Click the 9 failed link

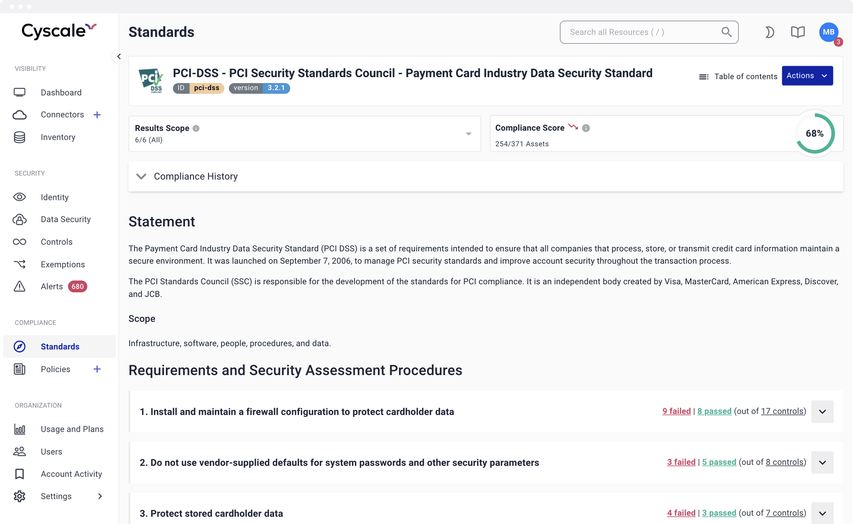677,411
